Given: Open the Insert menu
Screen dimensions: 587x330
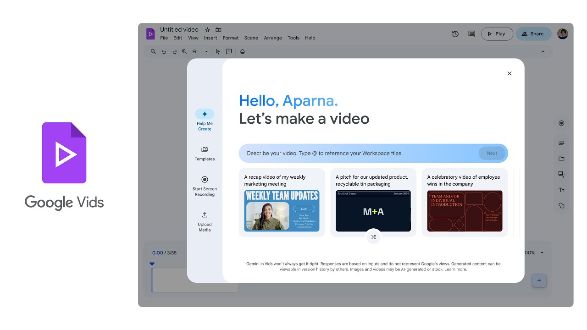Looking at the screenshot, I should tap(210, 38).
